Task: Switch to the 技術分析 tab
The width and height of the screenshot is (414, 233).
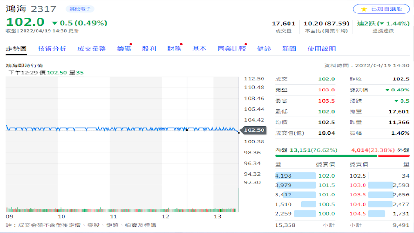Action: (x=52, y=49)
